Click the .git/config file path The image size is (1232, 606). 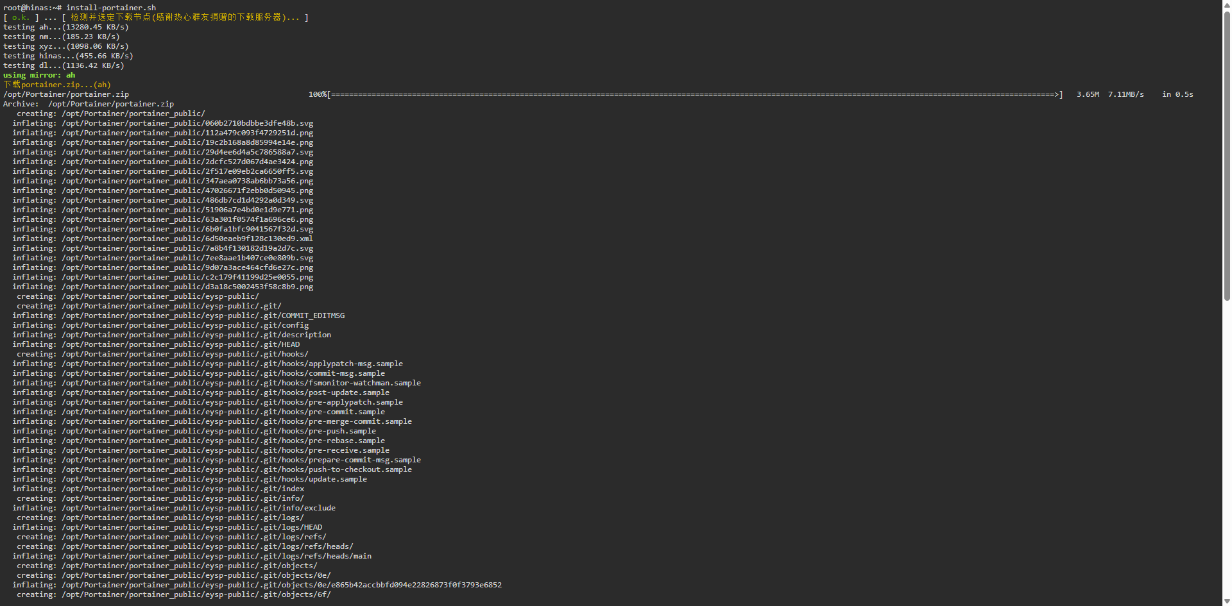pos(185,325)
